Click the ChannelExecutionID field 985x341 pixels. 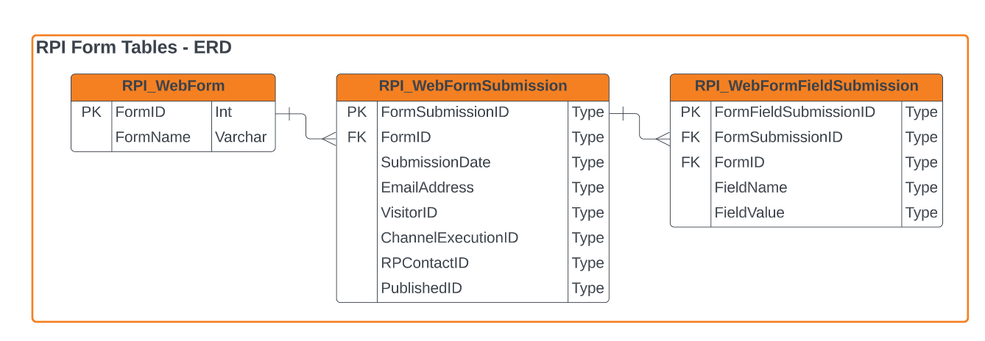coord(450,237)
